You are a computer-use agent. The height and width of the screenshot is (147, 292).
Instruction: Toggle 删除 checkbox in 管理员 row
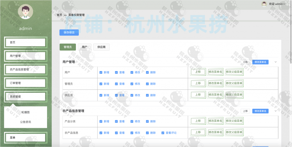point(147,84)
